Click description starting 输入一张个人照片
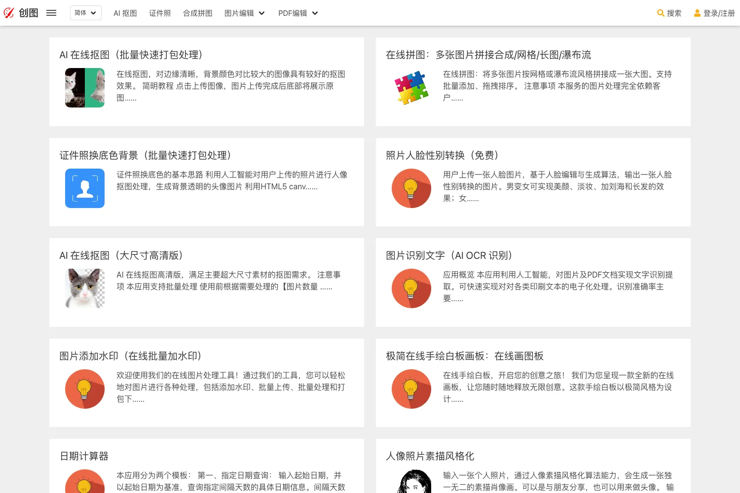This screenshot has width=740, height=493. click(x=558, y=481)
